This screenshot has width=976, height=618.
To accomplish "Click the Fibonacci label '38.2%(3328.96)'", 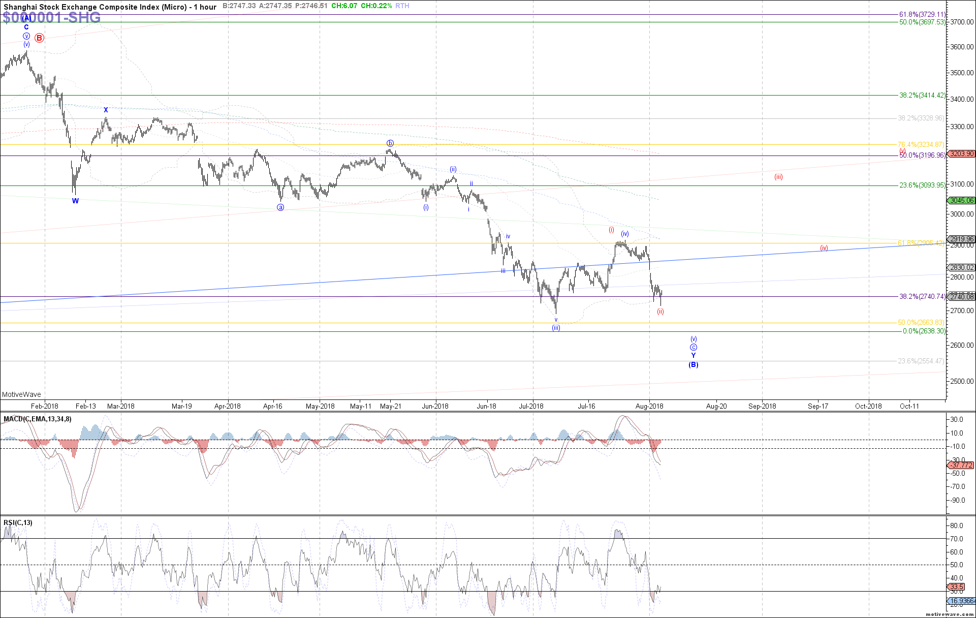I will 921,118.
